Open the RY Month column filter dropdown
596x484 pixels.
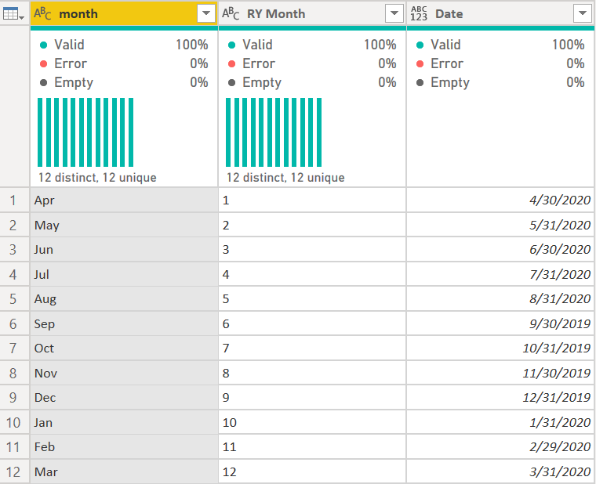(394, 13)
